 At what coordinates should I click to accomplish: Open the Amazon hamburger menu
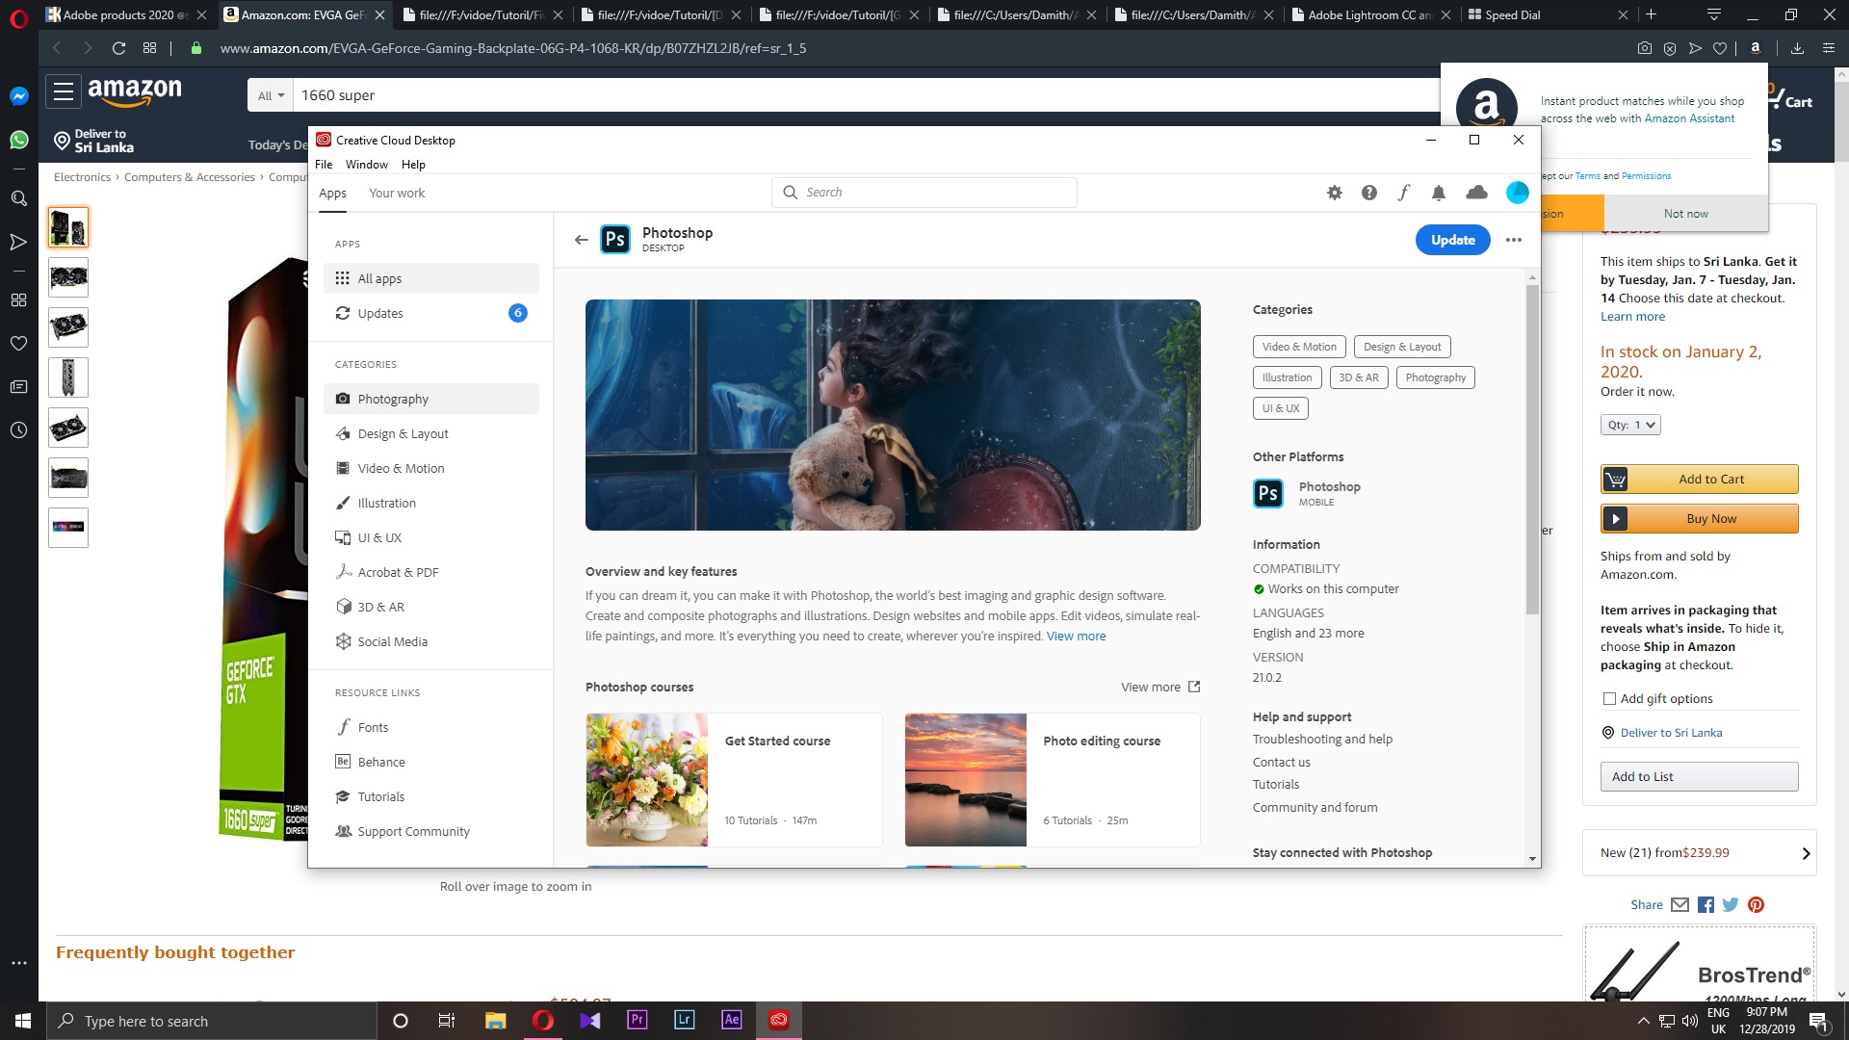click(x=64, y=91)
